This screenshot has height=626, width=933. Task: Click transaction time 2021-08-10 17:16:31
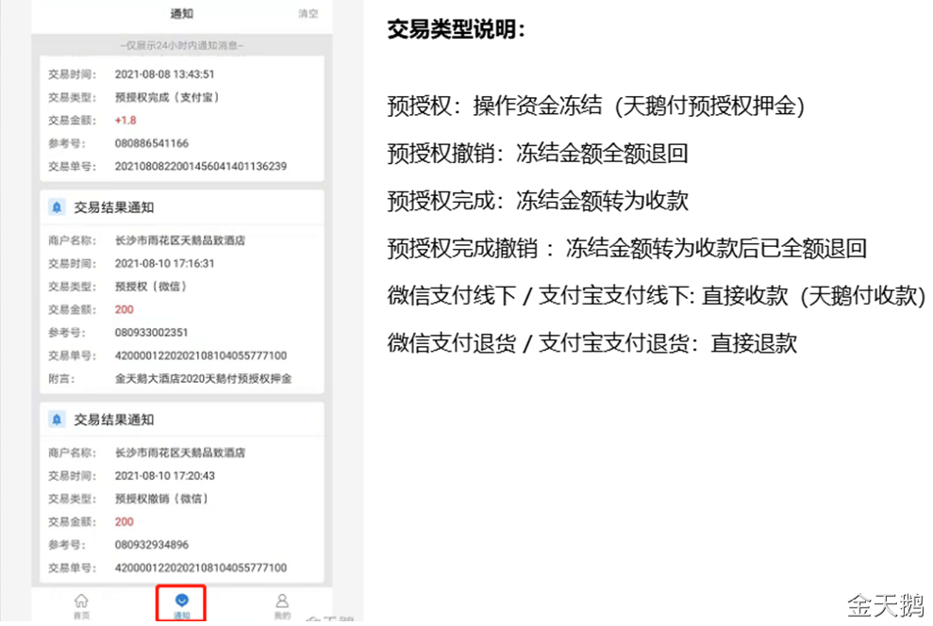point(165,263)
